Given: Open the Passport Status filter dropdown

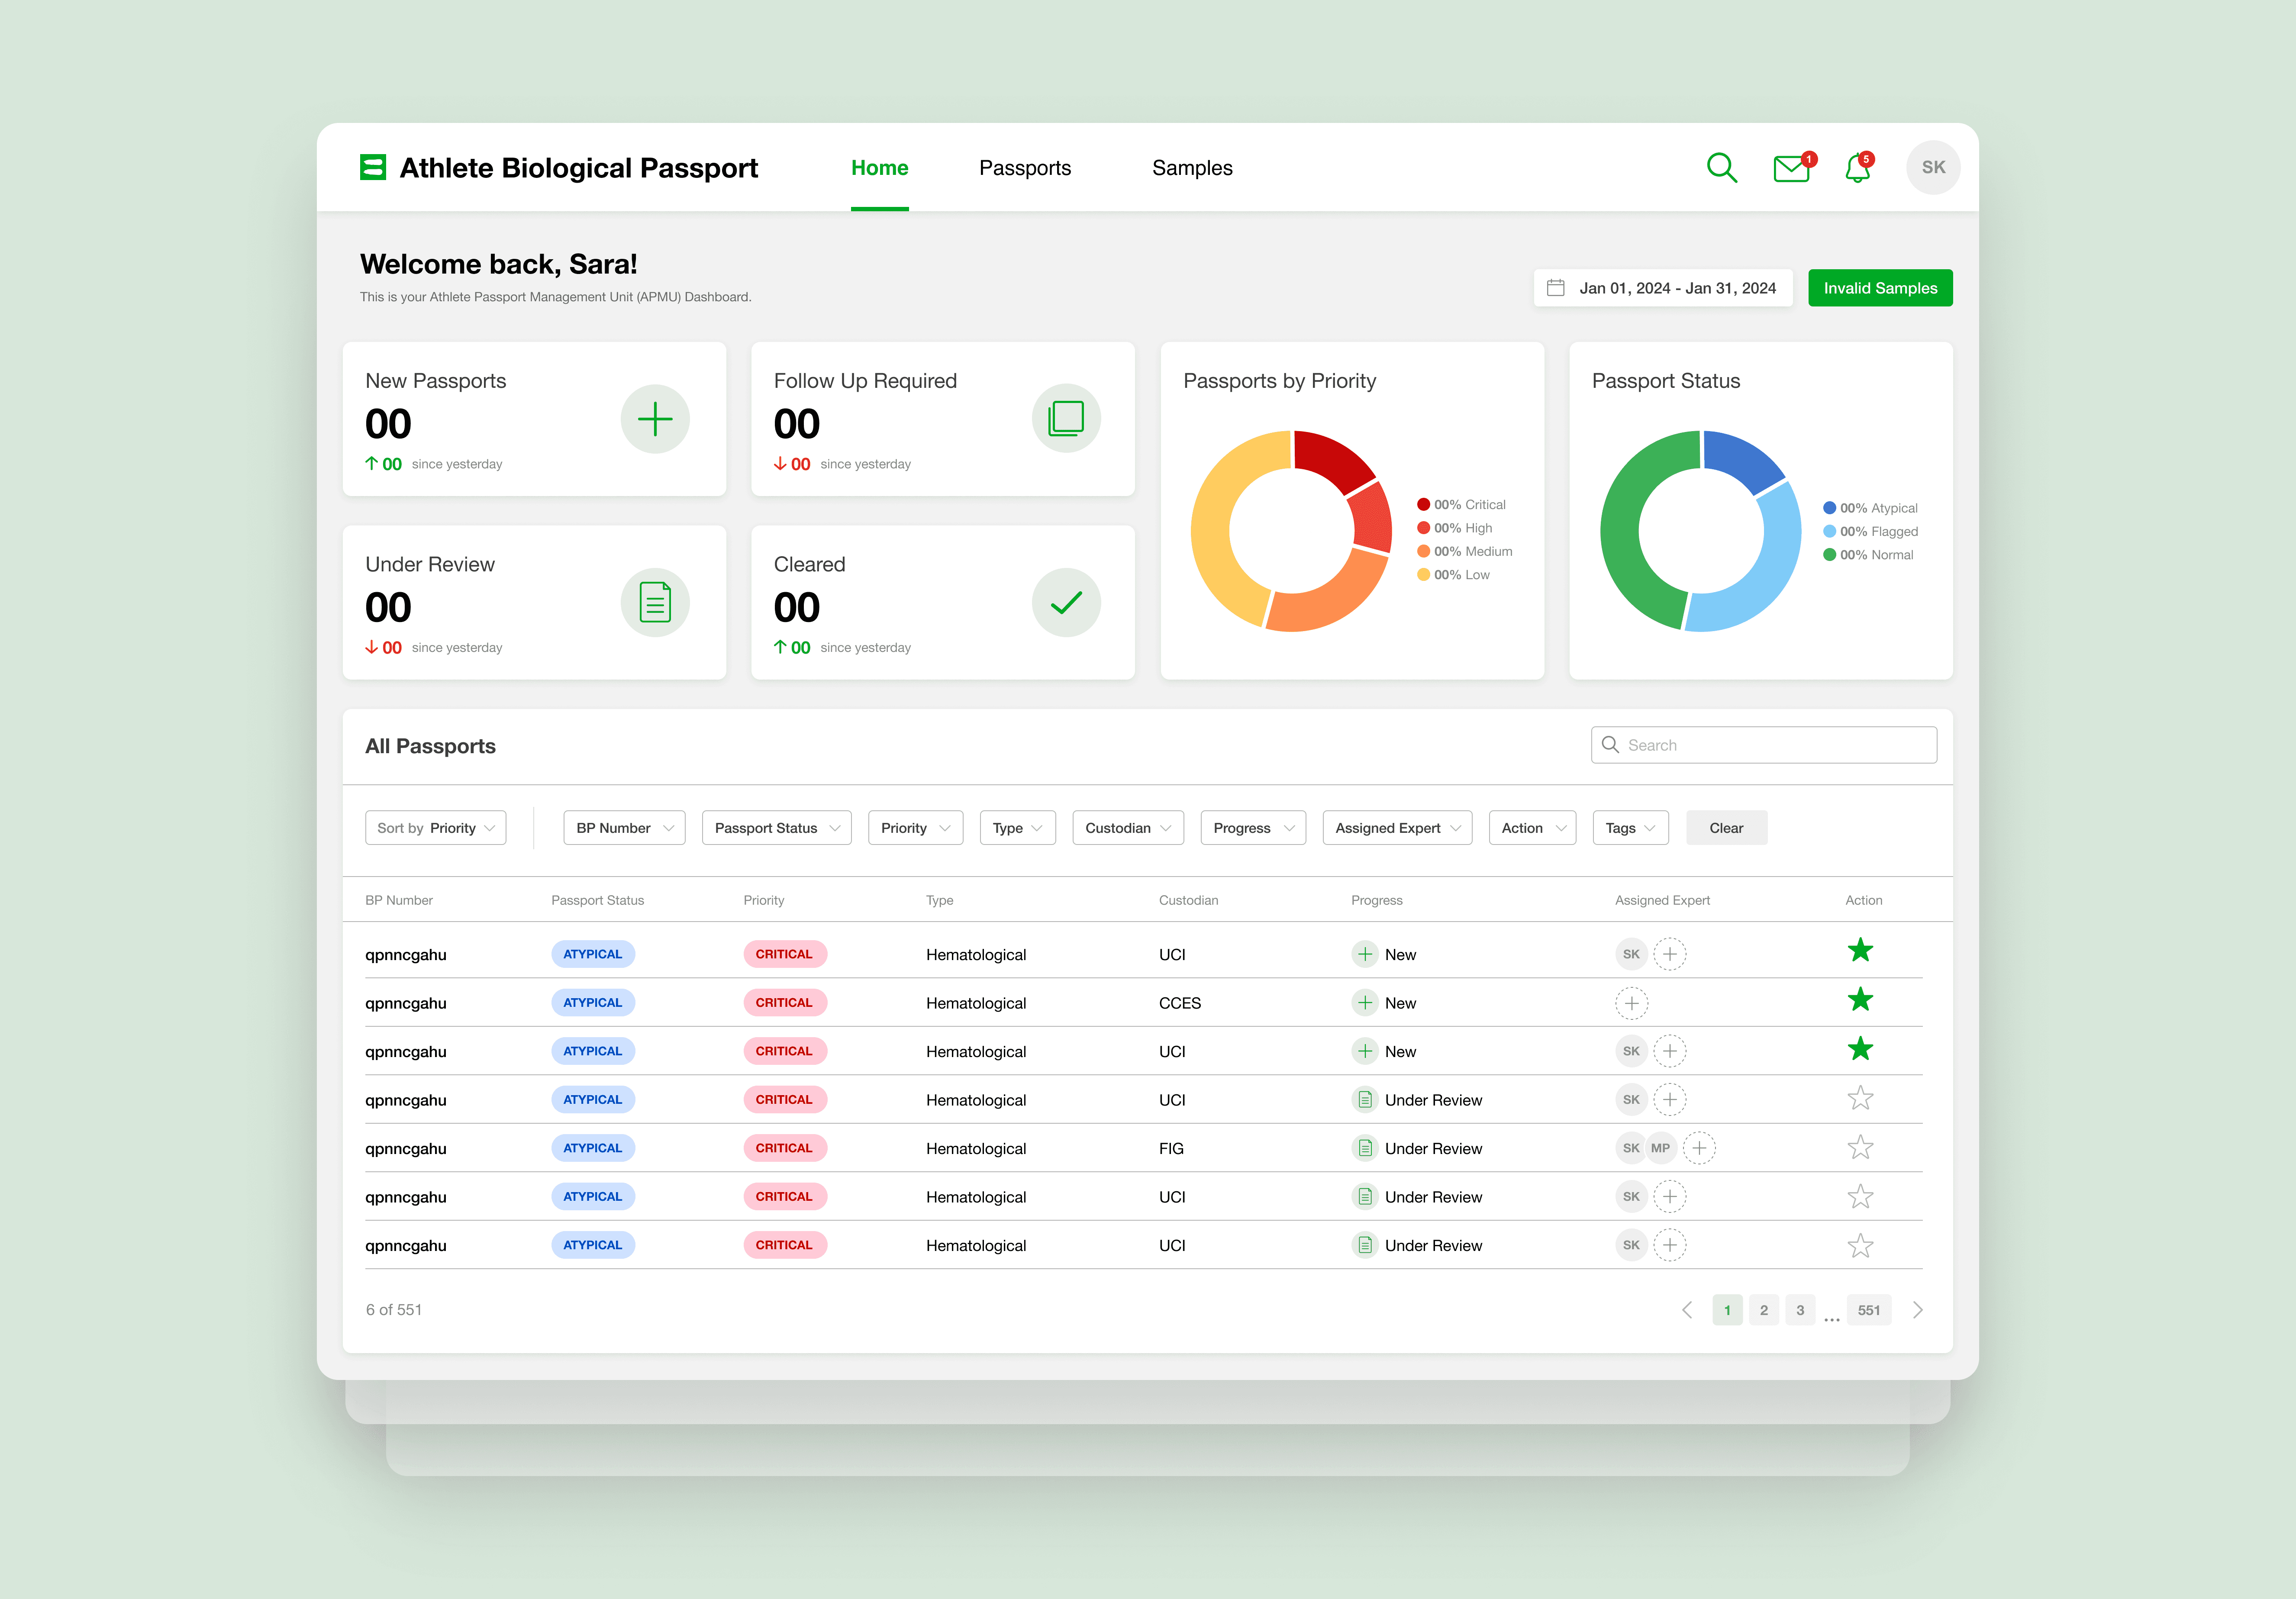Looking at the screenshot, I should 776,827.
